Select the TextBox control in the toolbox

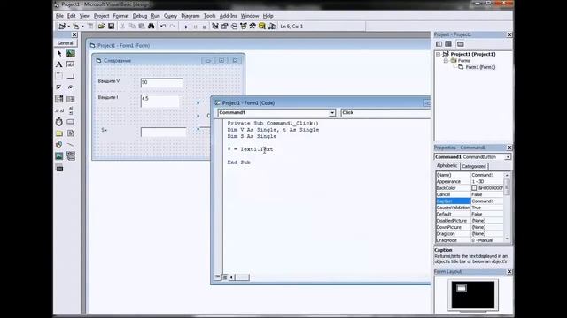pos(71,64)
